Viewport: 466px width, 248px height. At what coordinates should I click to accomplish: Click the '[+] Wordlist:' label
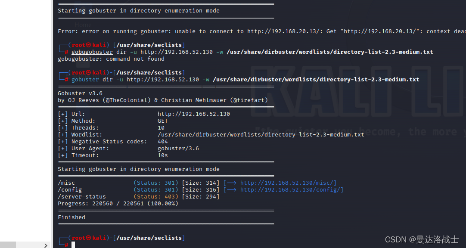tap(80, 134)
